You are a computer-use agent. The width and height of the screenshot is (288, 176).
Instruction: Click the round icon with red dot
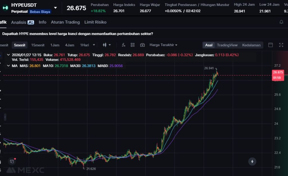pos(12,161)
